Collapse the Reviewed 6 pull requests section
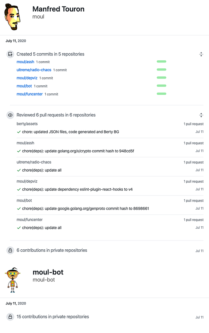This screenshot has width=209, height=333. (x=201, y=115)
